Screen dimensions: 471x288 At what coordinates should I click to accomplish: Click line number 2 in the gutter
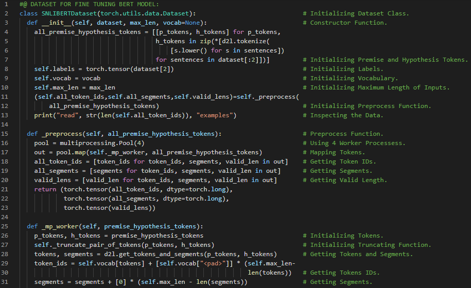(7, 13)
